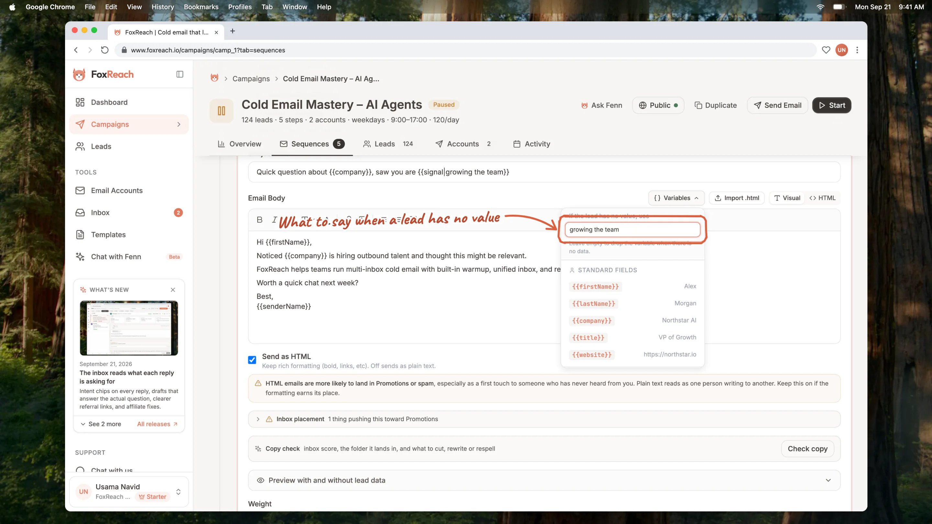932x524 pixels.
Task: Expand See 2 more releases
Action: pos(101,424)
